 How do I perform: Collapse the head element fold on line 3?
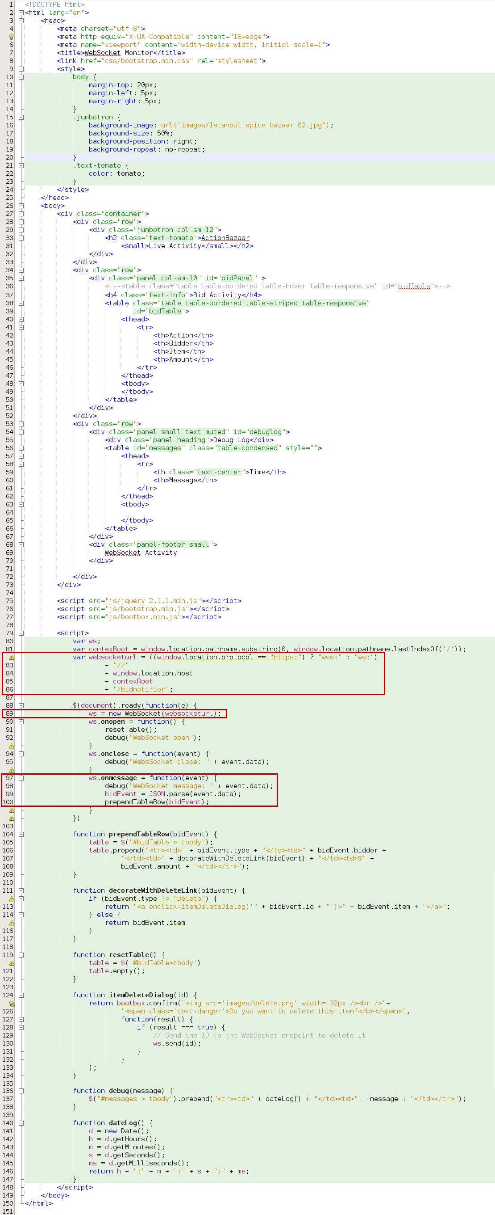point(21,21)
